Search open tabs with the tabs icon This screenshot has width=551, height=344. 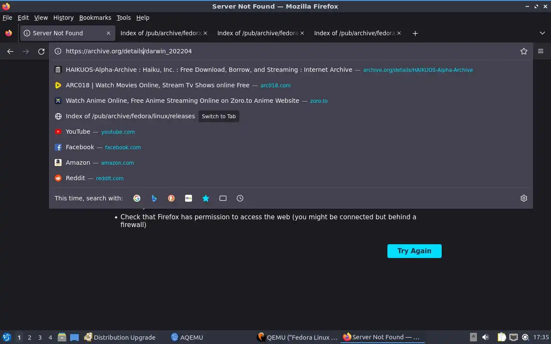tap(223, 198)
